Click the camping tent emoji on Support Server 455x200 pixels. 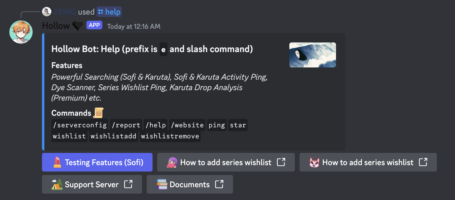click(57, 184)
